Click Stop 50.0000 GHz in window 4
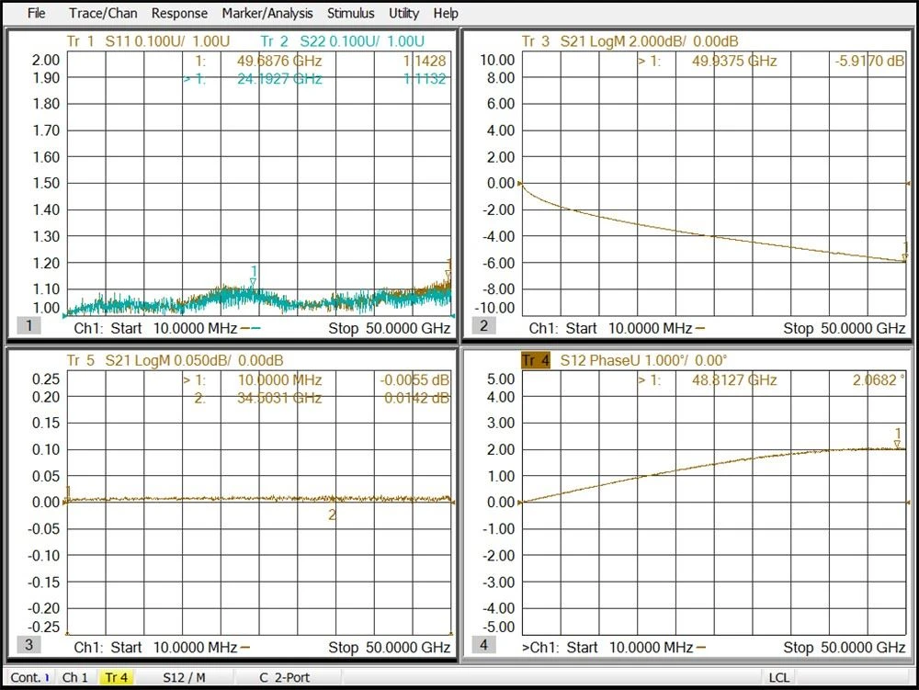Screen dimensions: 919x690 coord(844,647)
